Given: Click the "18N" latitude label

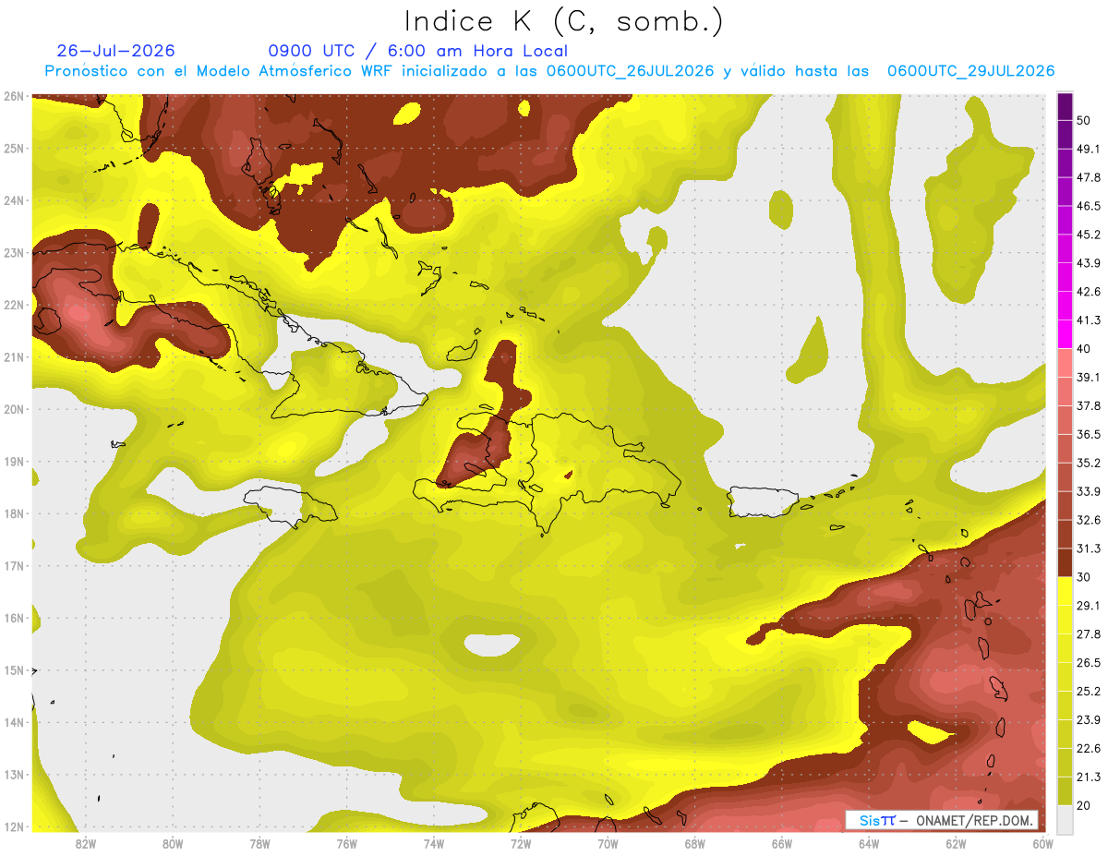Looking at the screenshot, I should [14, 513].
